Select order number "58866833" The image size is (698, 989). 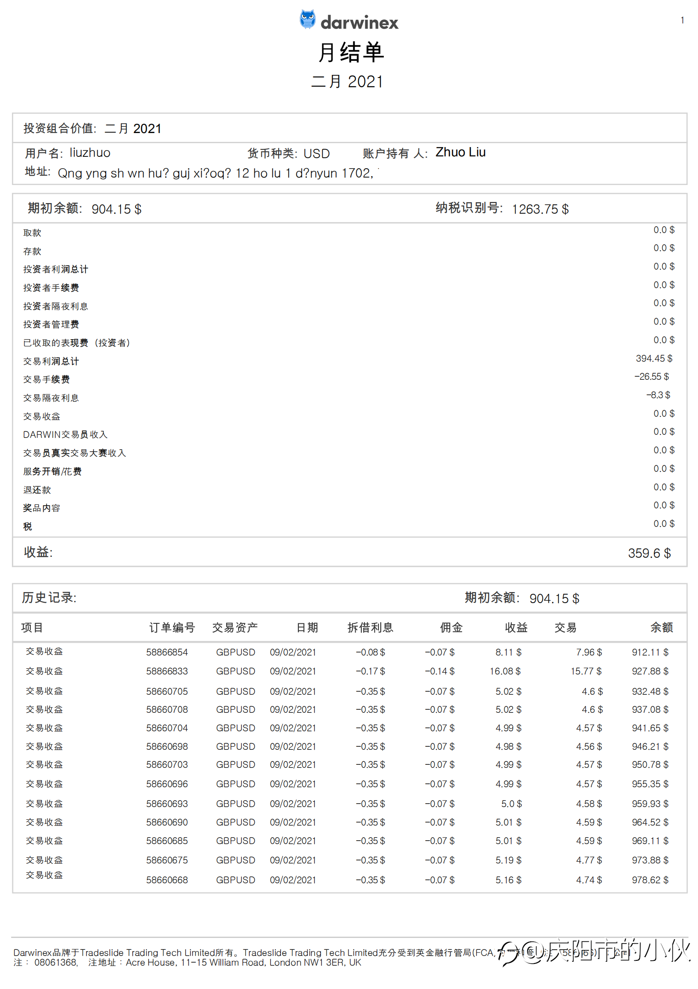tap(167, 671)
